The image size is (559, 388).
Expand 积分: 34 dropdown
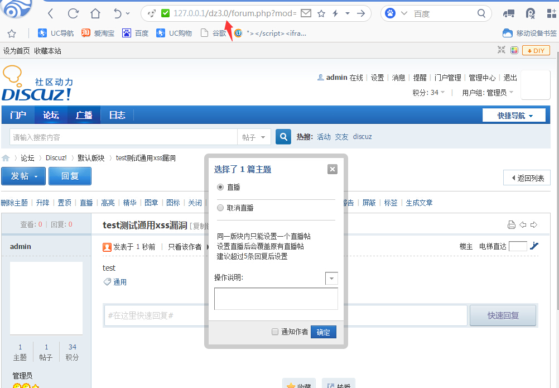point(428,92)
